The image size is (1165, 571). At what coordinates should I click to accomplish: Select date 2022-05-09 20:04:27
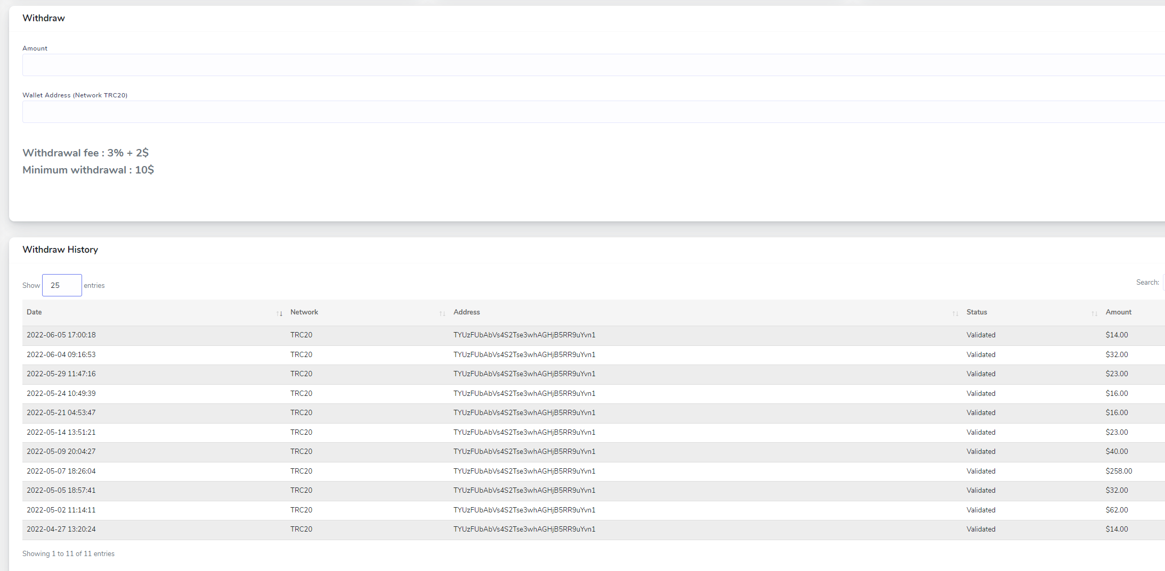[61, 452]
